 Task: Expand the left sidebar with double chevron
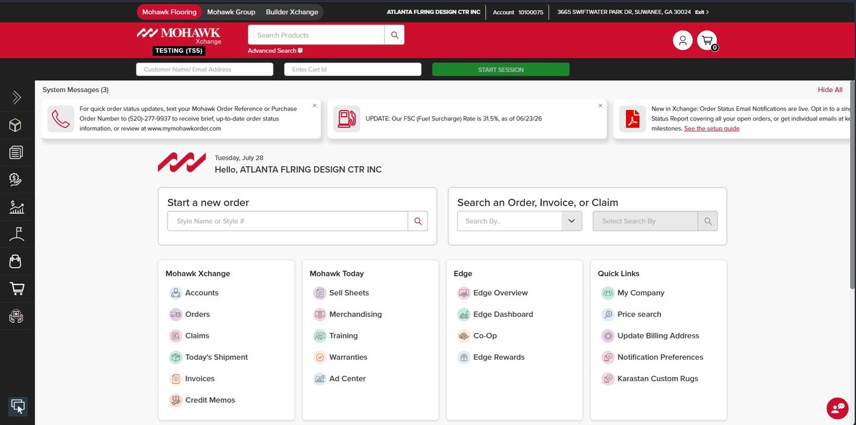pos(17,97)
